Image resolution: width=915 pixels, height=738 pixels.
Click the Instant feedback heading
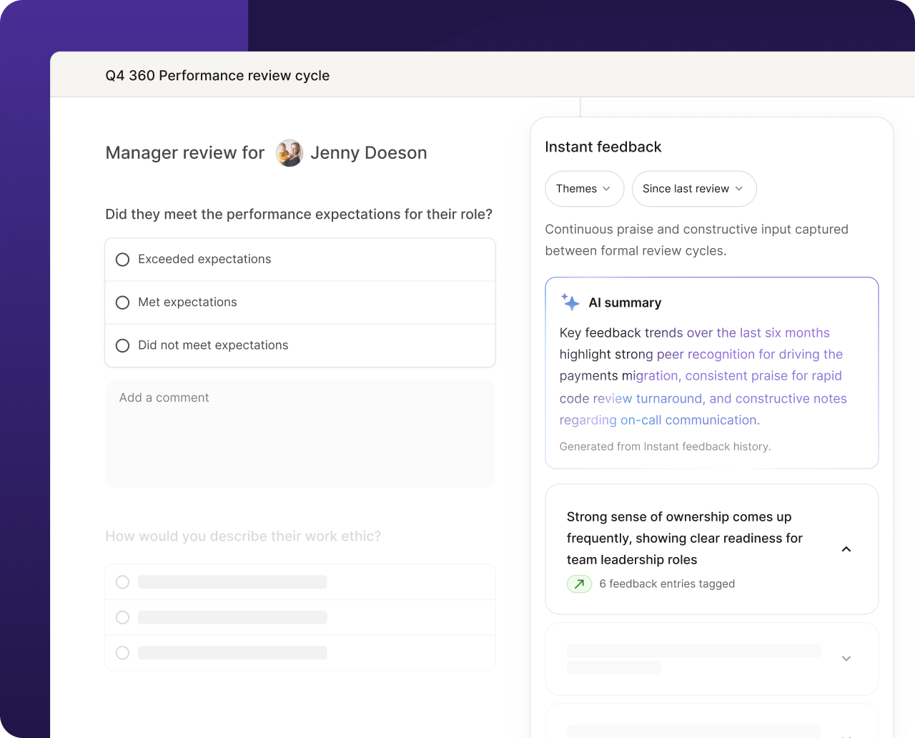click(x=603, y=147)
